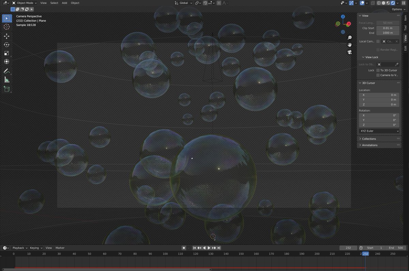
Task: Select the Add Cube tool
Action: coord(7,89)
